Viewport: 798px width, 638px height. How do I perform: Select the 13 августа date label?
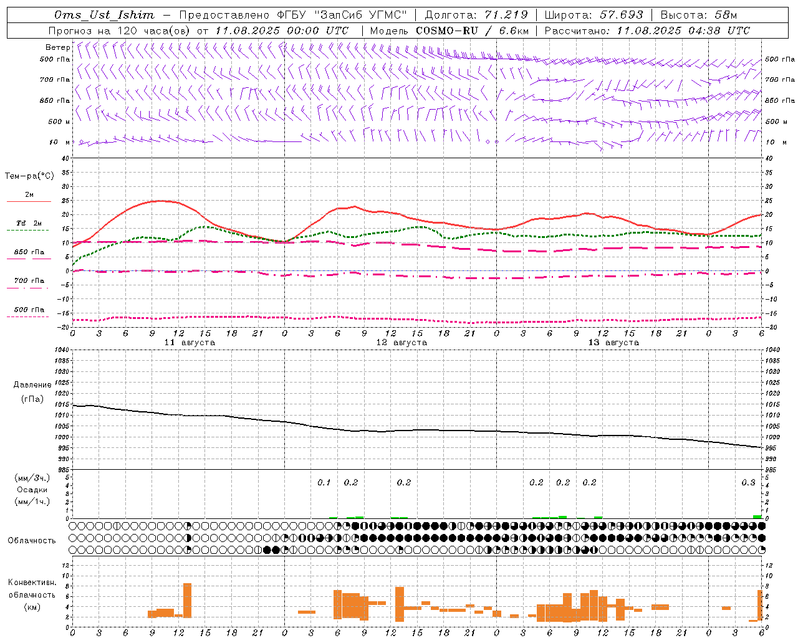tap(613, 343)
